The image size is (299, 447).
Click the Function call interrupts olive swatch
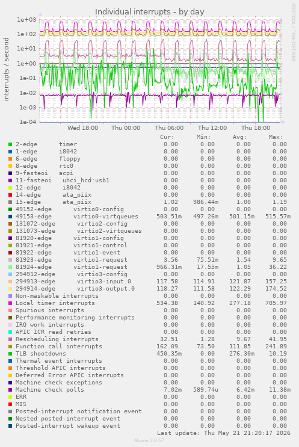click(x=10, y=347)
